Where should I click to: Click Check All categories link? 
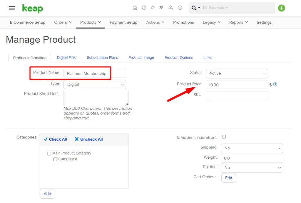[55, 139]
